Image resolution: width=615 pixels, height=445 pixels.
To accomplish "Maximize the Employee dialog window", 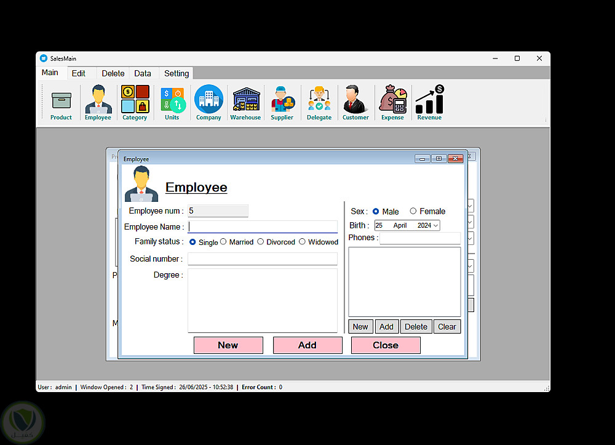I will [x=438, y=159].
